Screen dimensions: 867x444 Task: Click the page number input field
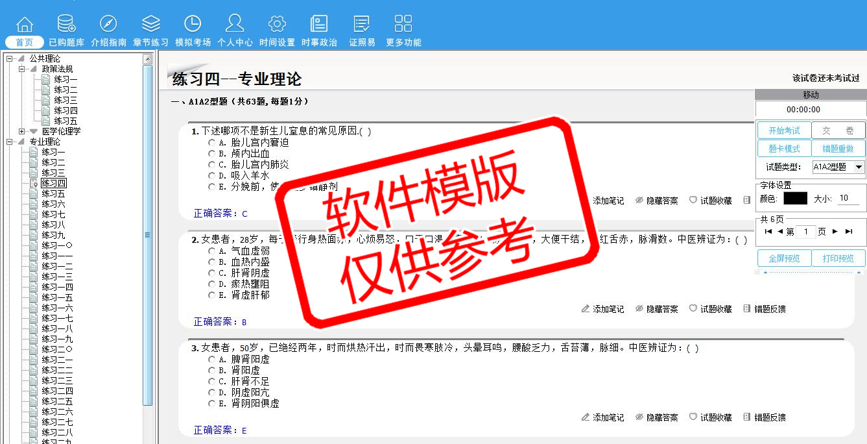[x=805, y=232]
